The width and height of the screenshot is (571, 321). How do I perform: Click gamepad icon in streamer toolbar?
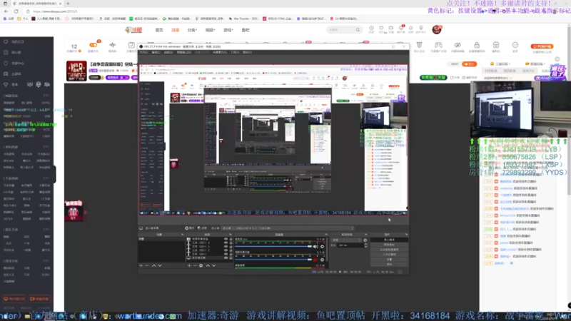(438, 46)
